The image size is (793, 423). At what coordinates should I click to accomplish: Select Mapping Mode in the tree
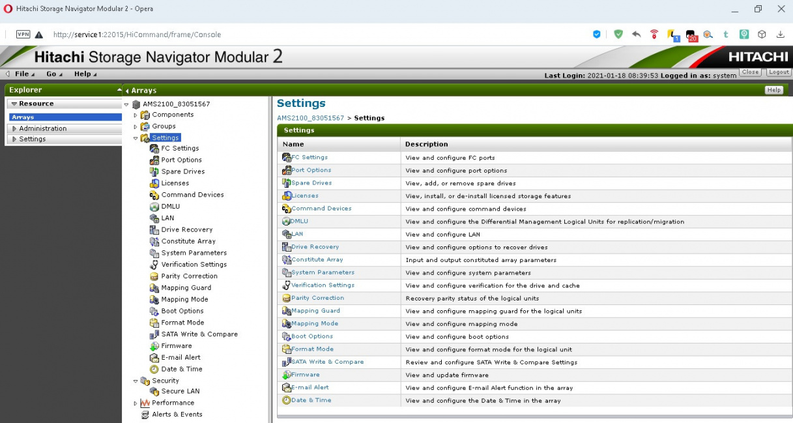pyautogui.click(x=185, y=300)
